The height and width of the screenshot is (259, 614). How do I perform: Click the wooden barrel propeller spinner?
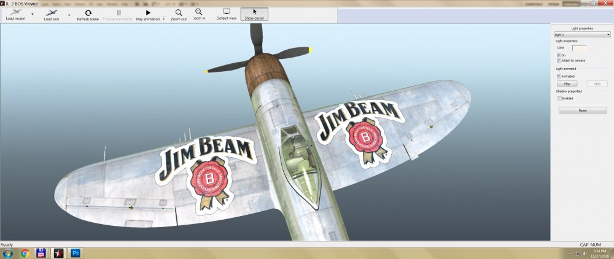point(266,74)
